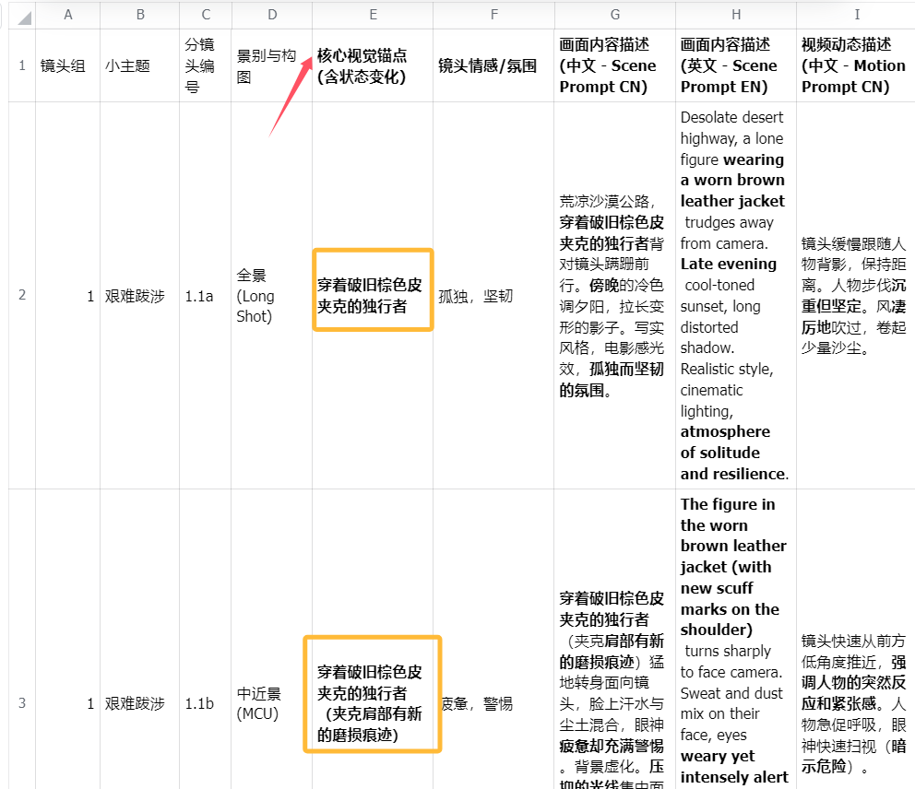The height and width of the screenshot is (789, 915).
Task: Select the 中近景 (MCU) cell
Action: tap(271, 703)
